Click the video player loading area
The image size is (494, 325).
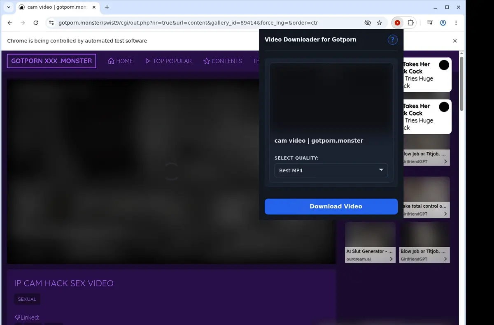171,172
